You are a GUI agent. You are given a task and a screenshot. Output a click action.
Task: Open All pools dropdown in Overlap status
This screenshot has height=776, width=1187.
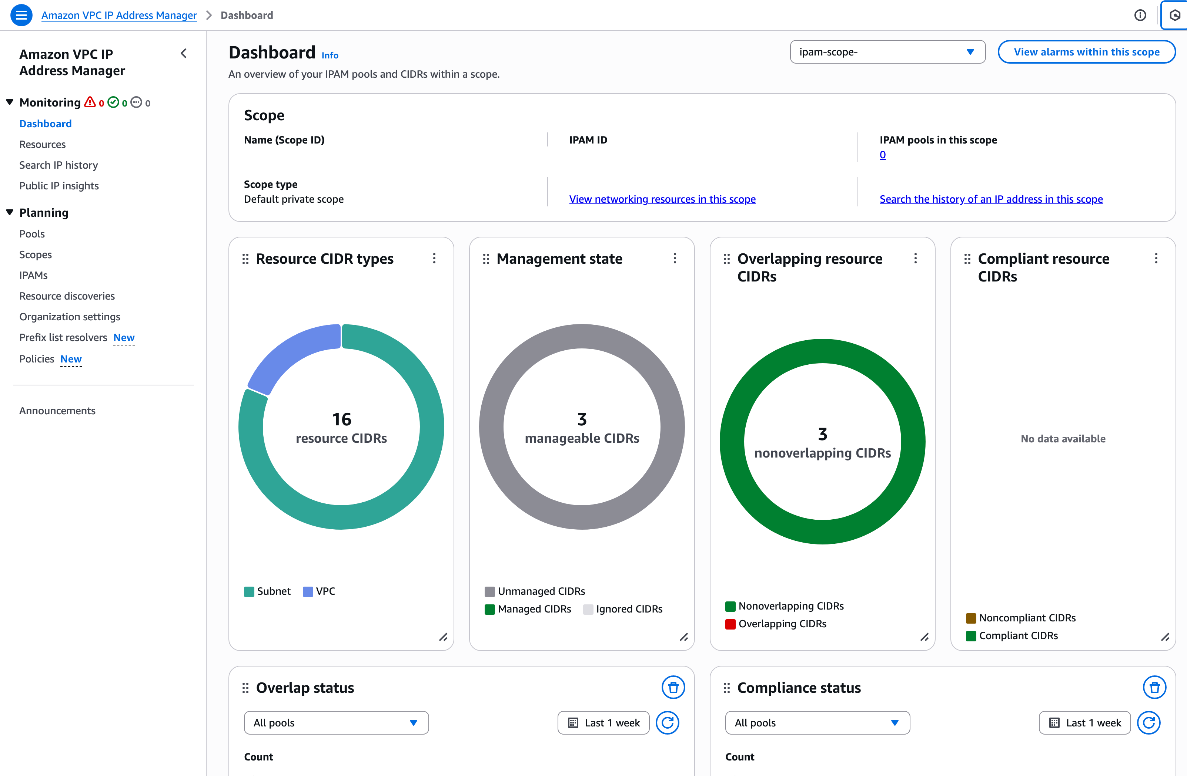pyautogui.click(x=336, y=723)
